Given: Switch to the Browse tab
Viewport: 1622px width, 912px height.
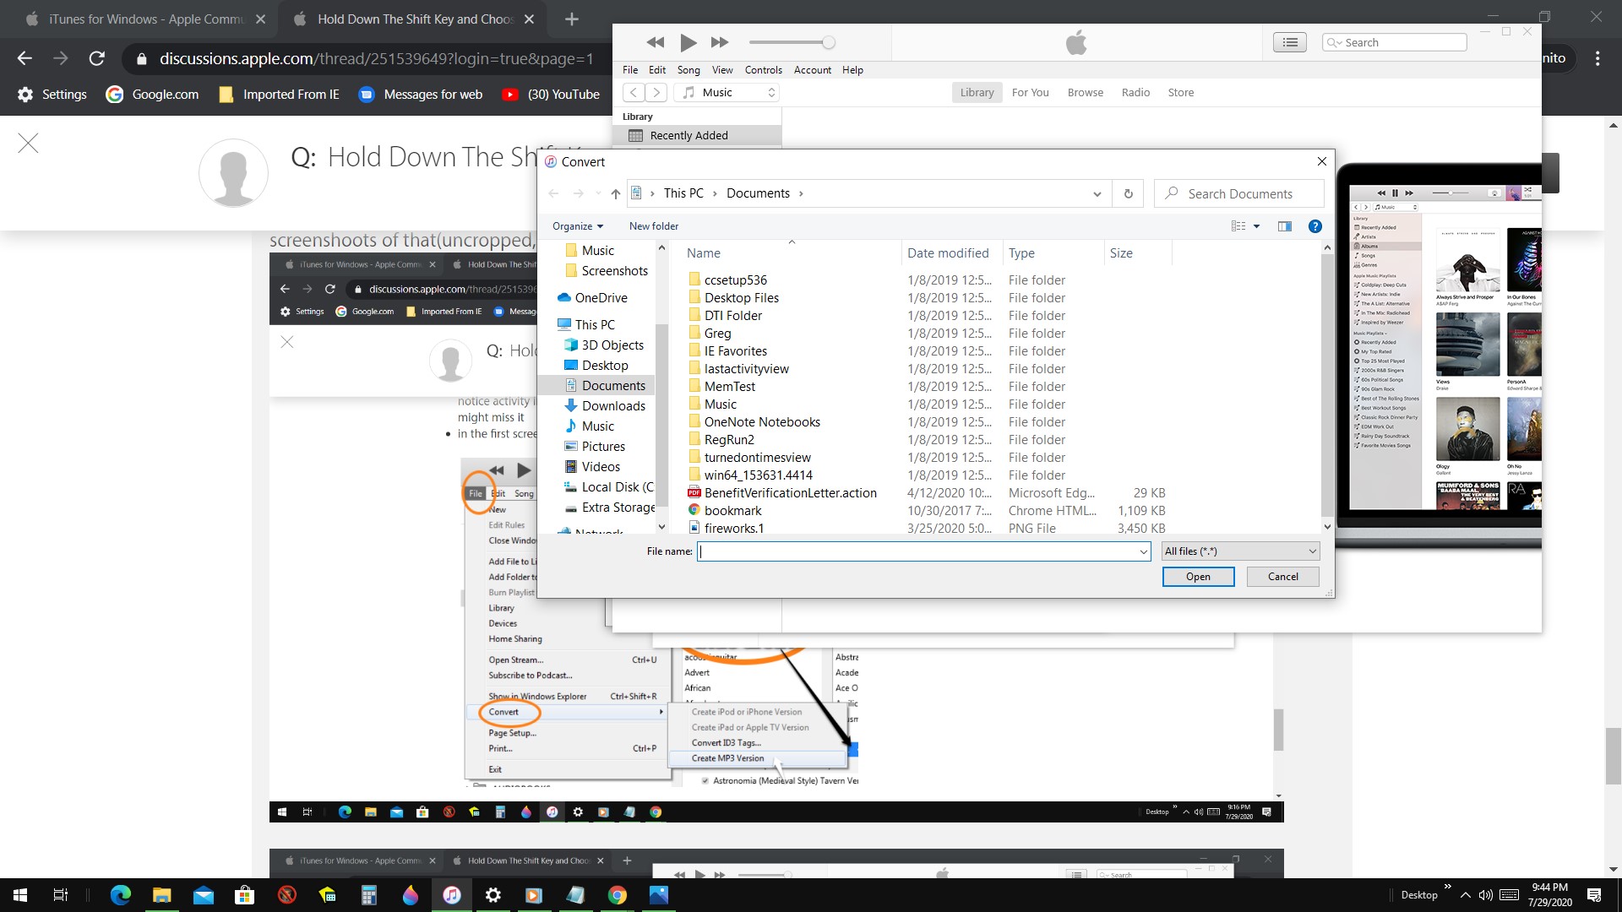Looking at the screenshot, I should click(1085, 93).
